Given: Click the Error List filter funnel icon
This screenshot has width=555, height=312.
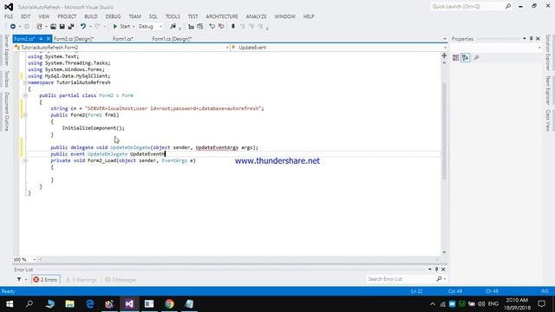Looking at the screenshot, I should click(x=19, y=279).
